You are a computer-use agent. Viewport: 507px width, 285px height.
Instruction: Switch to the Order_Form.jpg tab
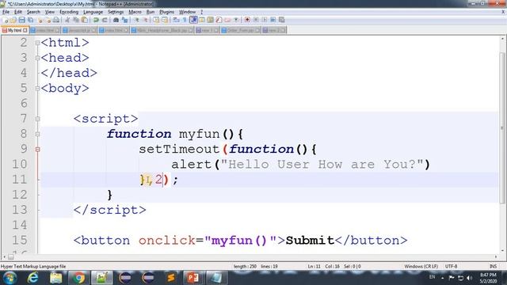pos(241,30)
